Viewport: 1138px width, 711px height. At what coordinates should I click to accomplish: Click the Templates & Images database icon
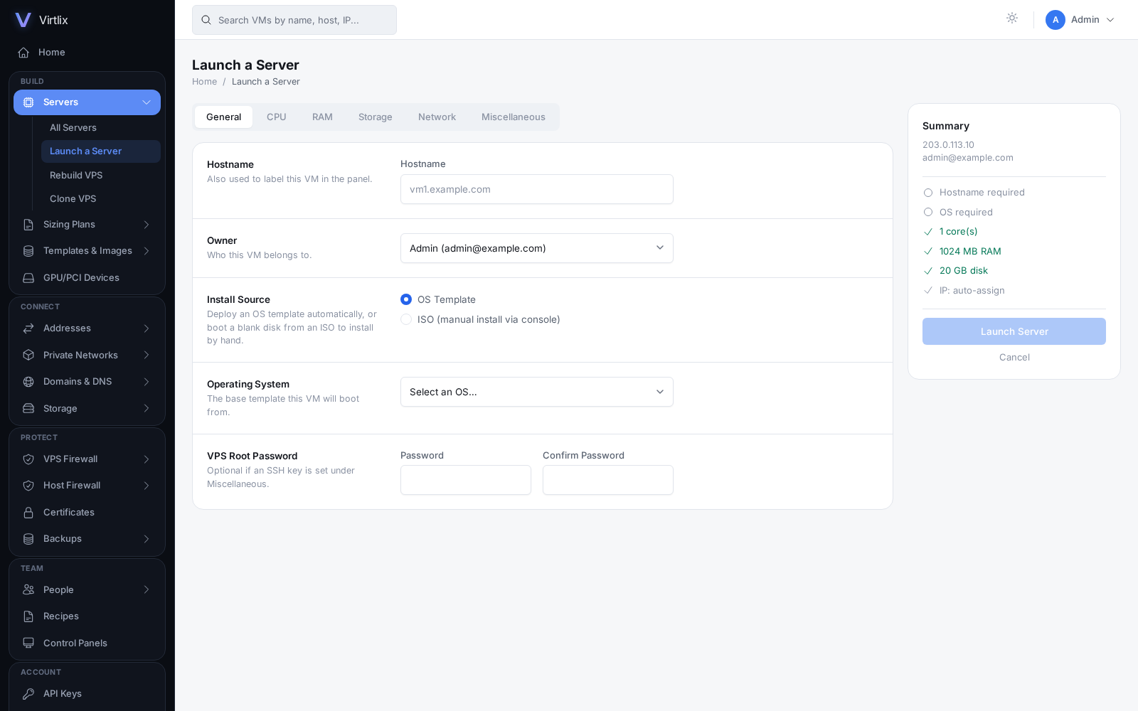point(28,251)
